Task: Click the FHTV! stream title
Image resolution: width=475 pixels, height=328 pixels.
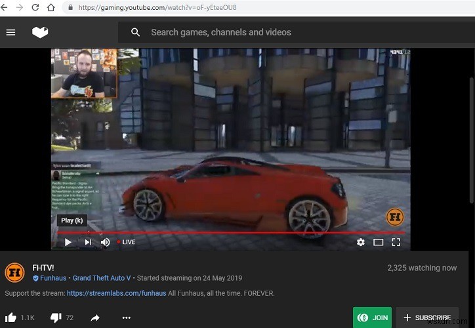Action: pos(43,268)
